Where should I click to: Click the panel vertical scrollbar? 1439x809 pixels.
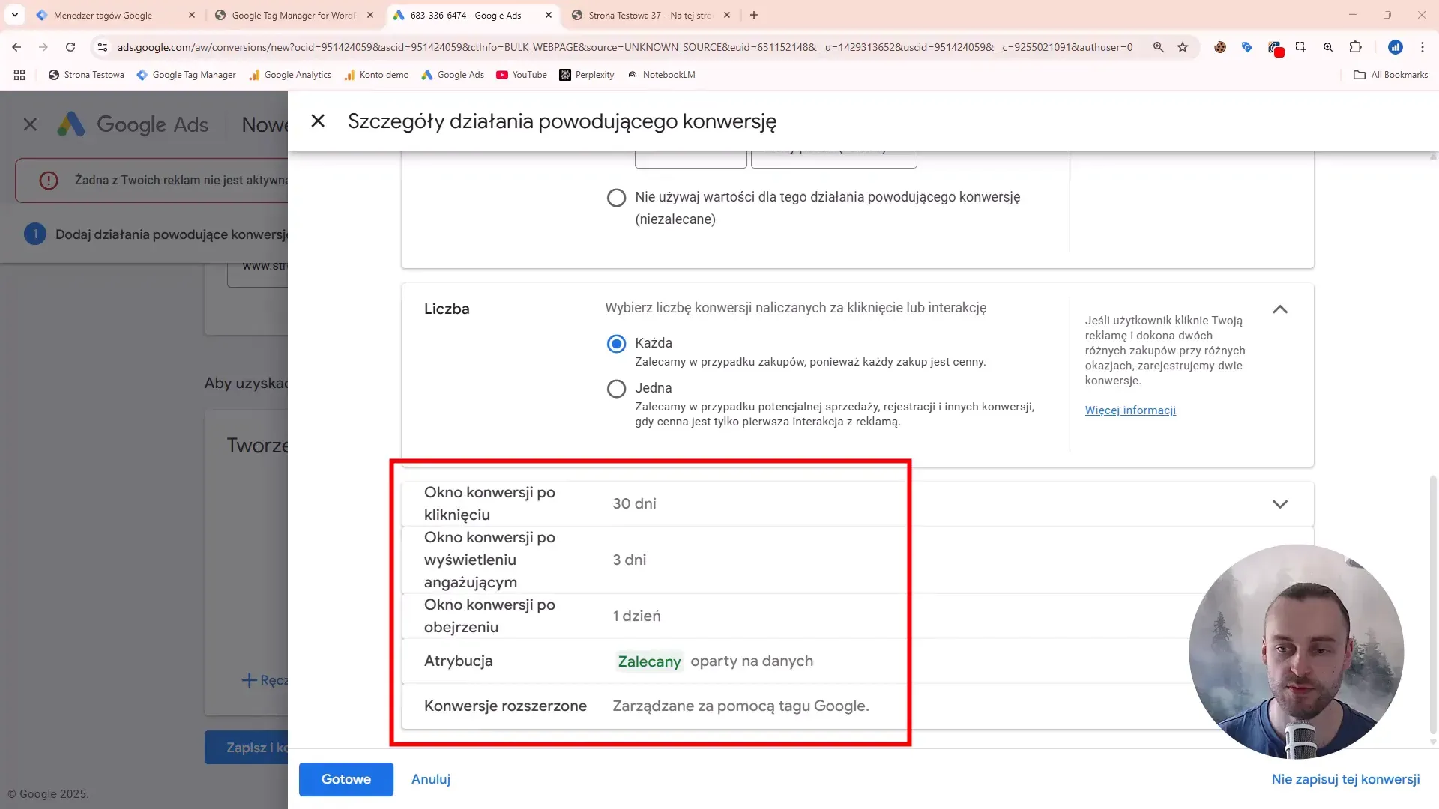tap(1433, 606)
